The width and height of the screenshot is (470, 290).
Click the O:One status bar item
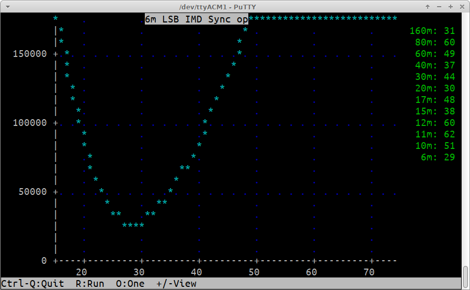tap(130, 284)
